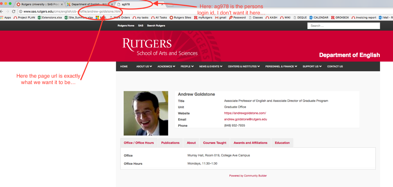Viewport: 393px width, 187px height.
Task: Open the CALENDAR Outlook bookmark
Action: tap(319, 18)
